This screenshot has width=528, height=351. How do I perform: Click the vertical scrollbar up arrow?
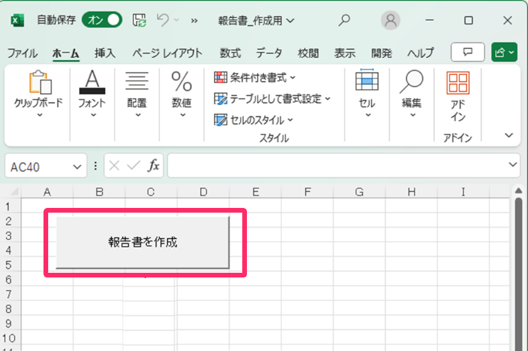click(519, 191)
